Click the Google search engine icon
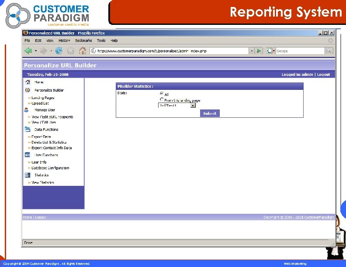 pos(269,51)
